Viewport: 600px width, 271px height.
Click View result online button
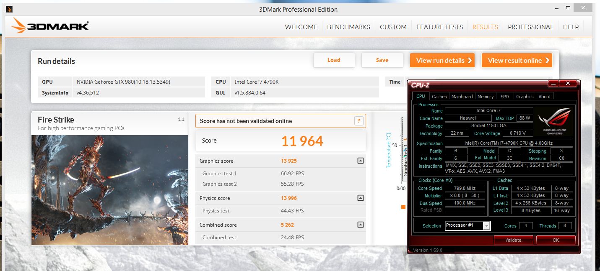[x=517, y=60]
